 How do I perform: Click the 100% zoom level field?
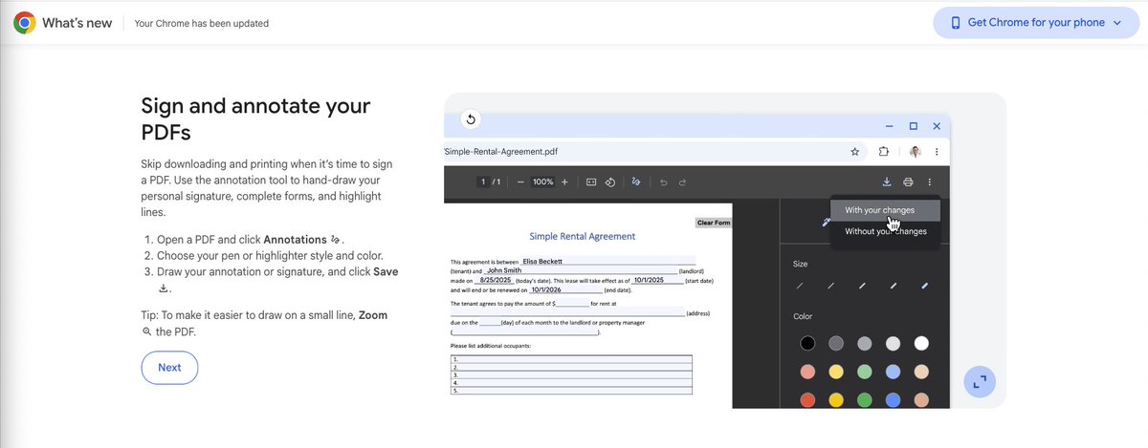[x=543, y=181]
